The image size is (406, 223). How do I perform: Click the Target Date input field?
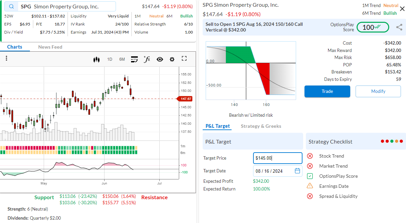pyautogui.click(x=278, y=171)
